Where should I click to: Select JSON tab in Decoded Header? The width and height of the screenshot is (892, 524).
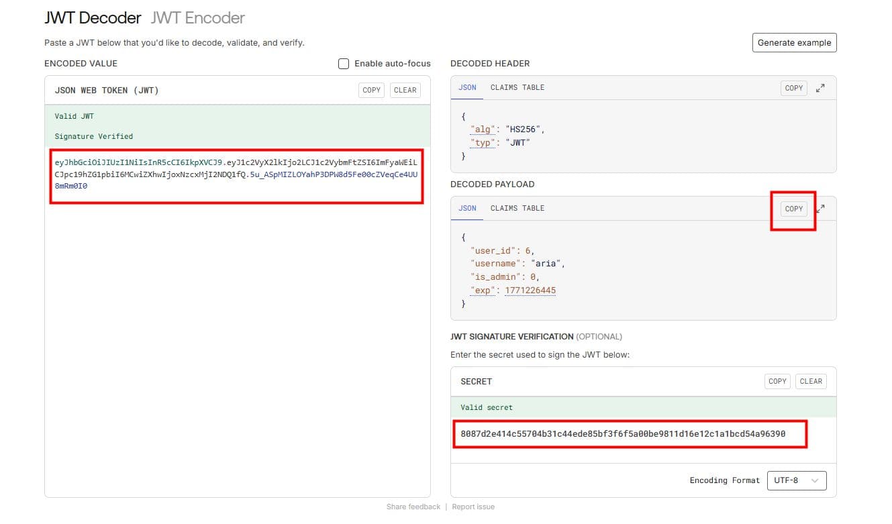click(x=467, y=88)
